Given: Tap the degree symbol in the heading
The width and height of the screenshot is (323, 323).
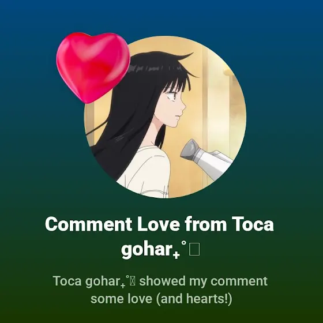Looking at the screenshot, I should 184,243.
